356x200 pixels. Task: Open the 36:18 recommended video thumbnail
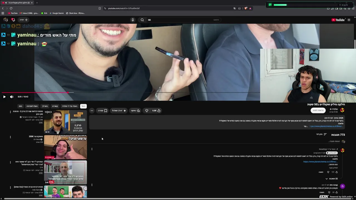(65, 122)
